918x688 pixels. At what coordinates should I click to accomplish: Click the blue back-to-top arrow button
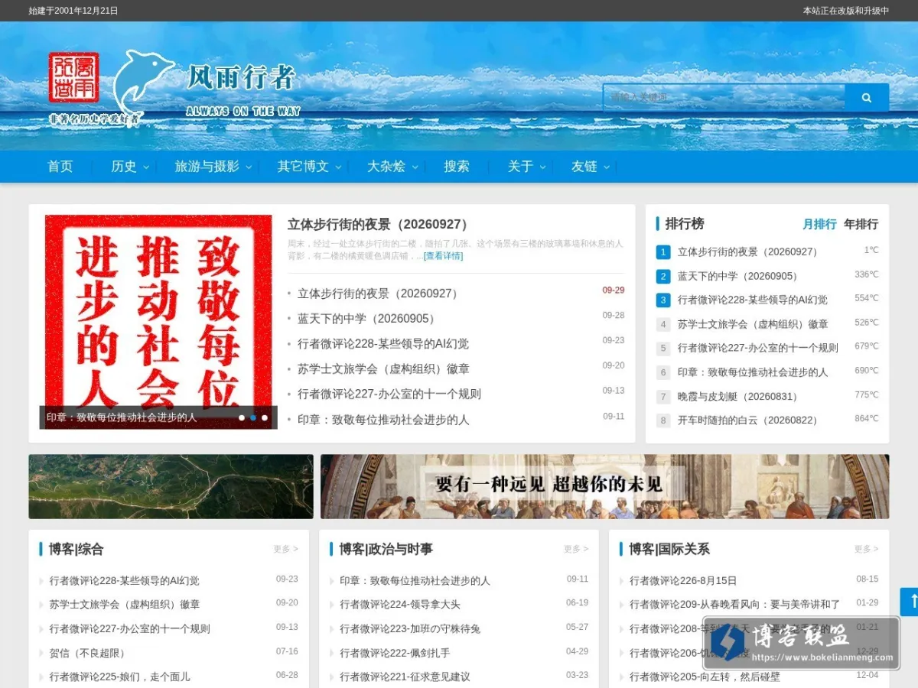pos(909,602)
